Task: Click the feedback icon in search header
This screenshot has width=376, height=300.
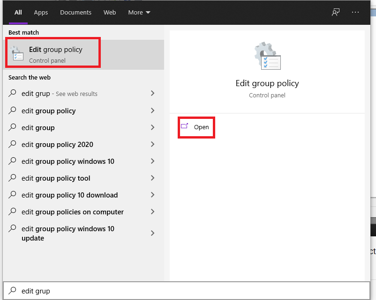Action: point(336,12)
